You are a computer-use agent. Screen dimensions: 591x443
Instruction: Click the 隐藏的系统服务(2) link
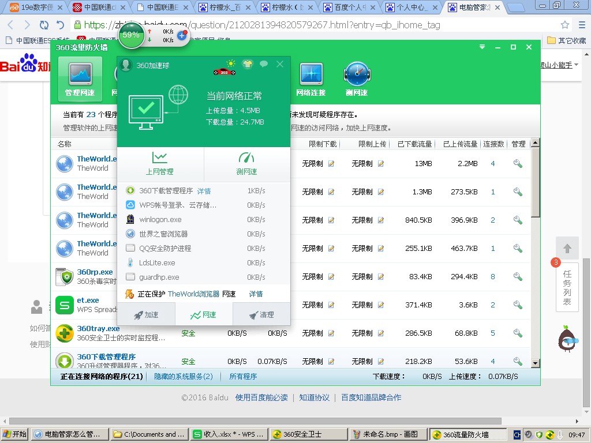184,377
